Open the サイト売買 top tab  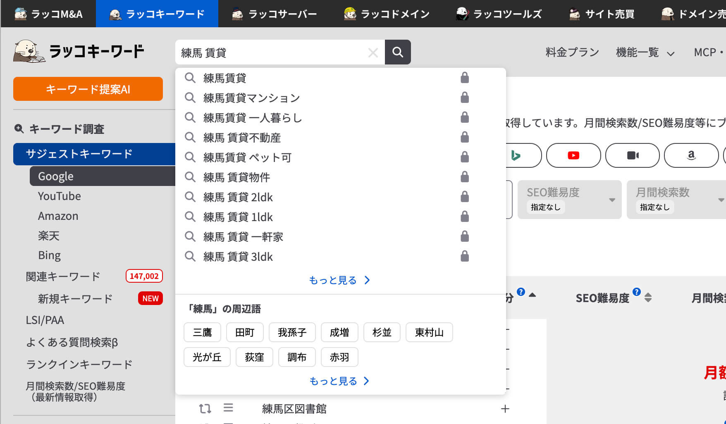tap(602, 14)
